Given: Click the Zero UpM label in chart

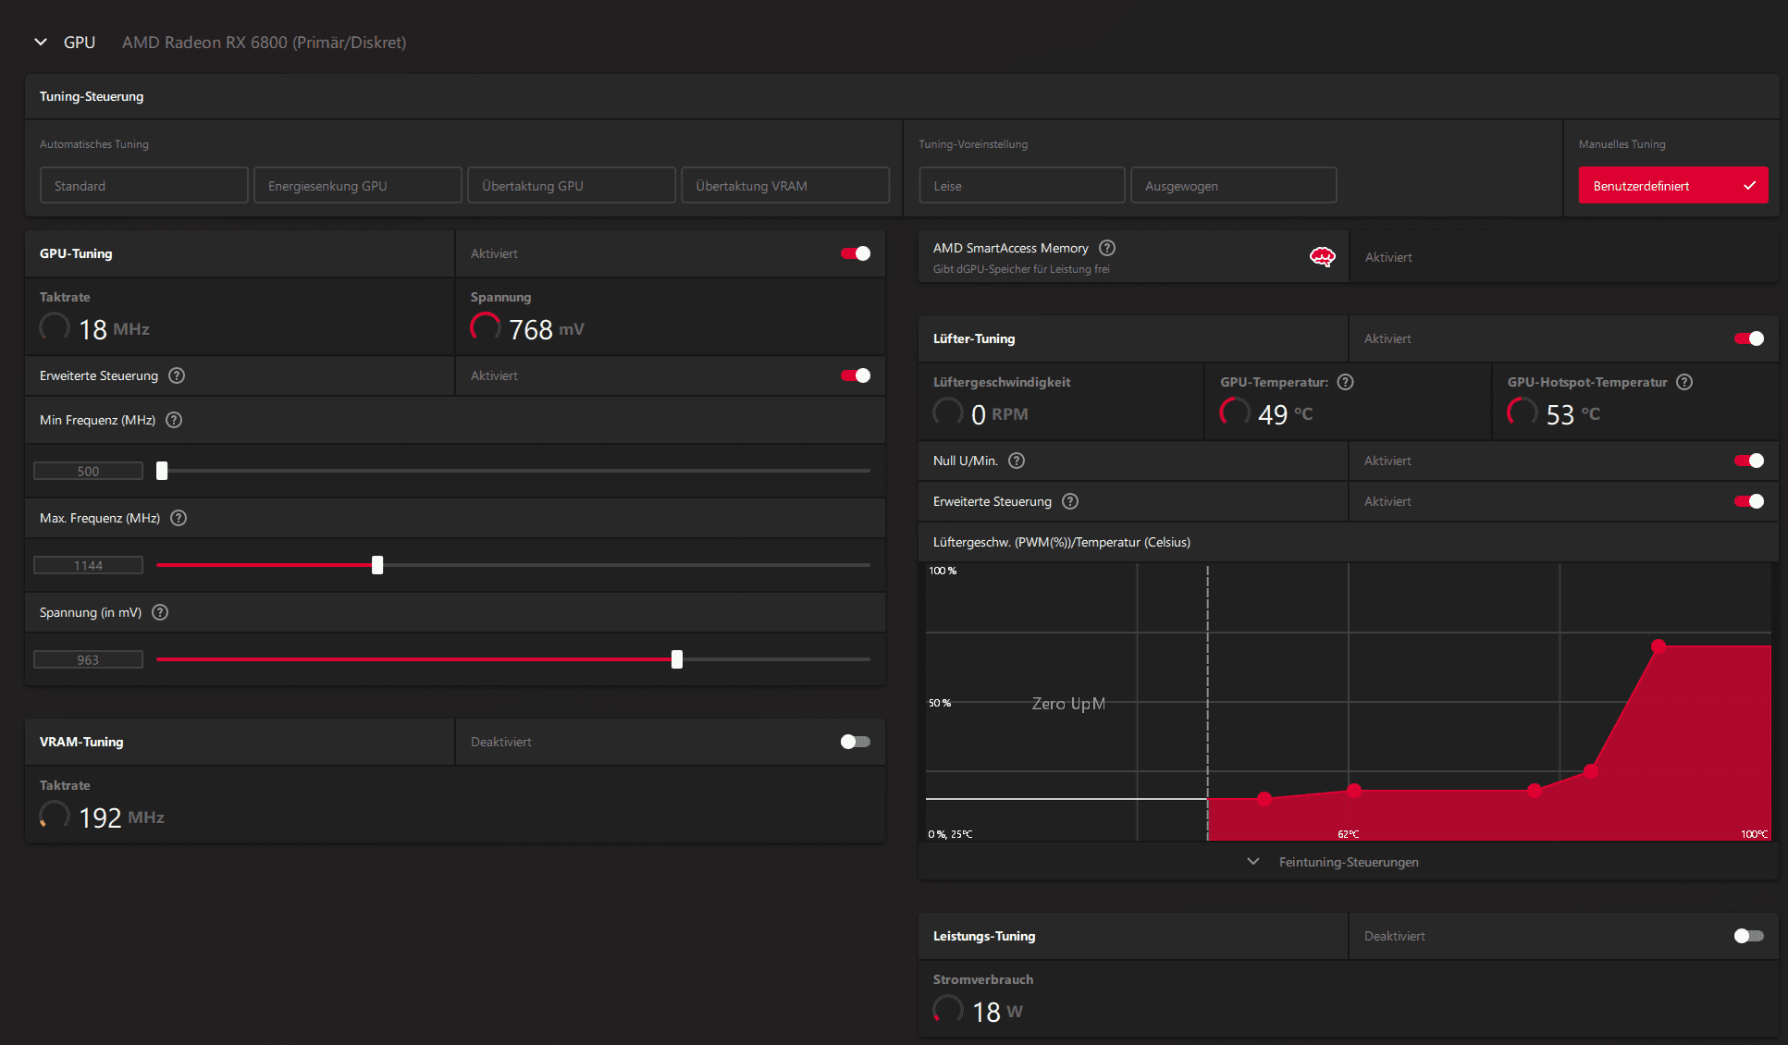Looking at the screenshot, I should [x=1068, y=704].
